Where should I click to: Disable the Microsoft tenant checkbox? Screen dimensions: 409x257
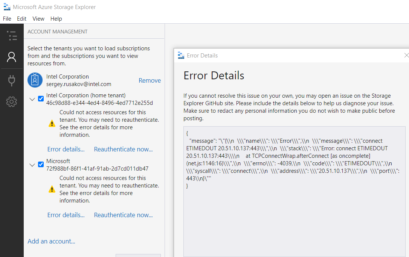pyautogui.click(x=41, y=164)
